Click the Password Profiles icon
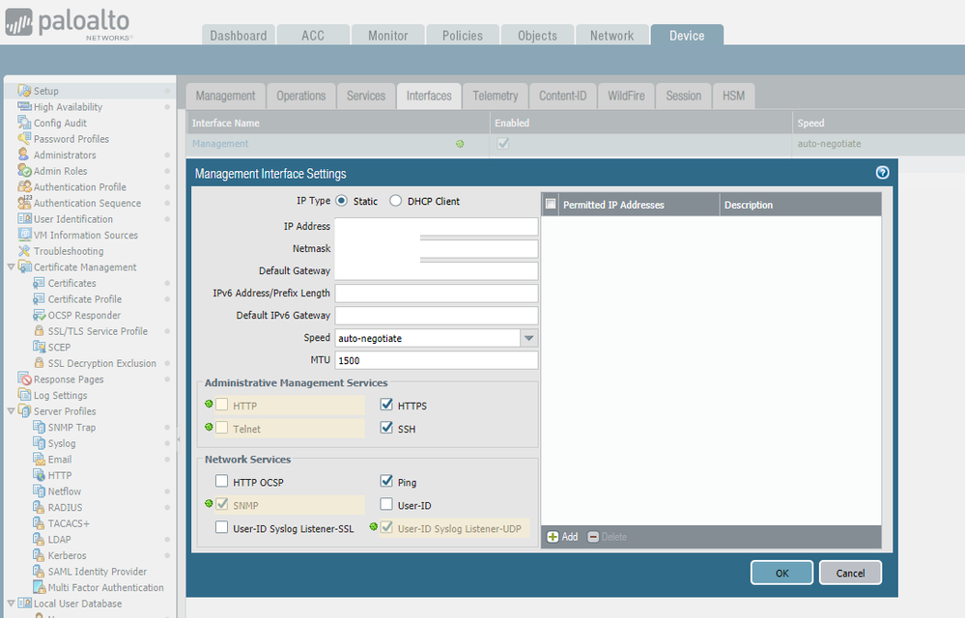Viewport: 965px width, 618px height. [25, 139]
